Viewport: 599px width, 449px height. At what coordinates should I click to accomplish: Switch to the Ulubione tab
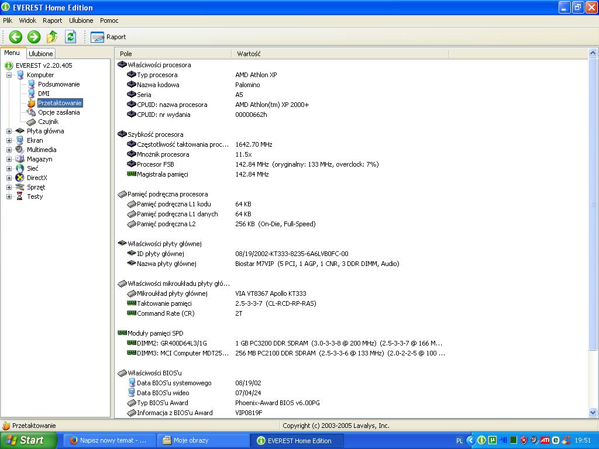pos(41,54)
